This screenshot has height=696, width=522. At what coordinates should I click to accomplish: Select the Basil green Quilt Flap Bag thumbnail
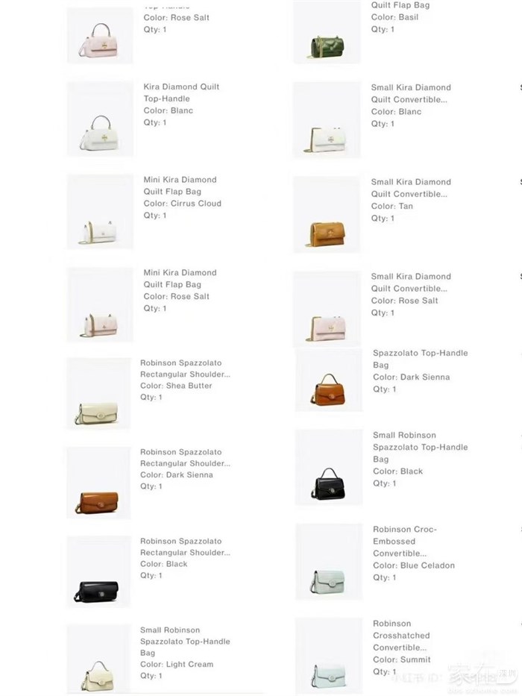point(327,32)
